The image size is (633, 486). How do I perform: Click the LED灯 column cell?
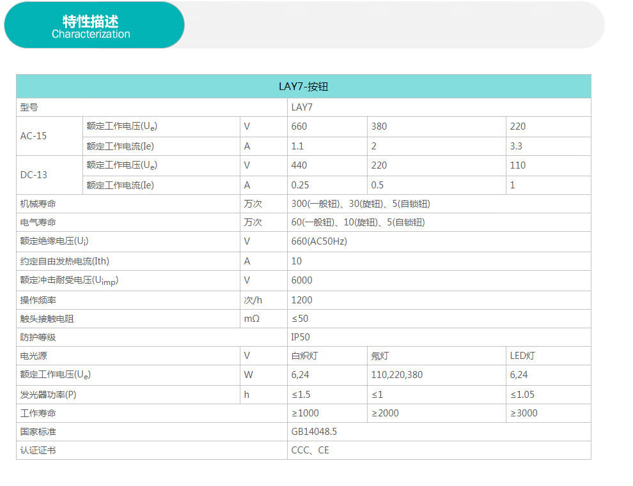522,356
